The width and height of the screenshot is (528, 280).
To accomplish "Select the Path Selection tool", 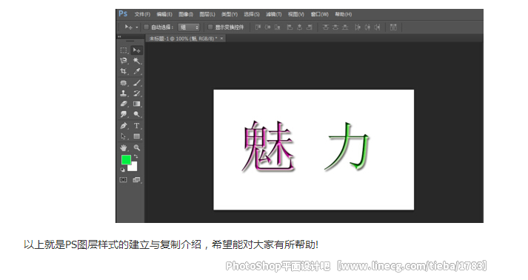I will pos(124,136).
